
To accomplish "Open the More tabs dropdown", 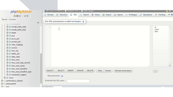I will (170, 15).
